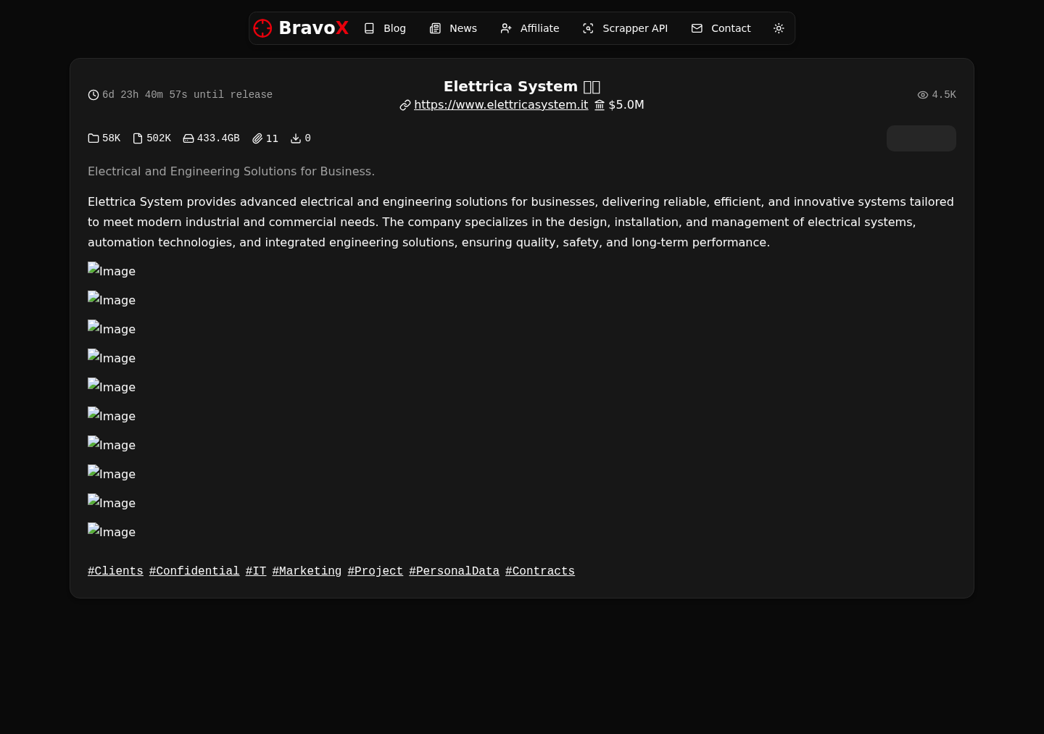Screen dimensions: 1044x734
Task: Click the "502K" file count value
Action: click(159, 138)
